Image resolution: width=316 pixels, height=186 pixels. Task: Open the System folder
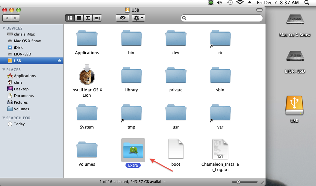[87, 113]
